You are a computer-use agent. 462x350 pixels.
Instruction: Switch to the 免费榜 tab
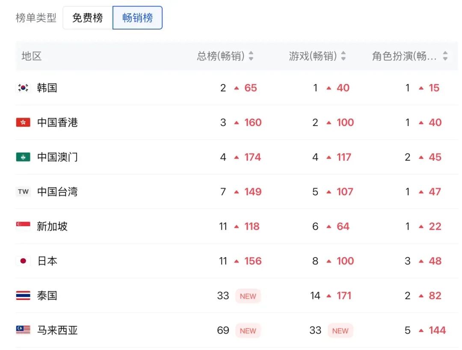[x=88, y=18]
